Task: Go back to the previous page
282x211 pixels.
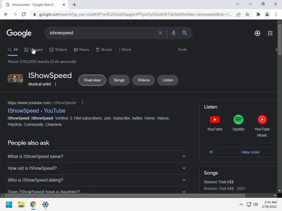Action: 6,14
